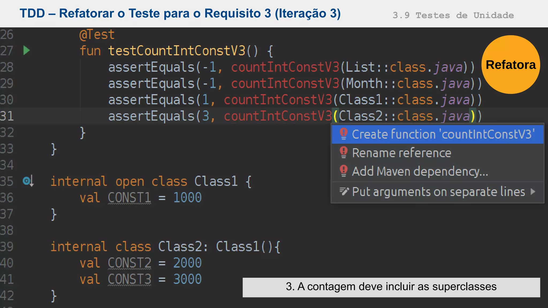Click countIntConstV3 call with Class1::class.java
The height and width of the screenshot is (308, 548).
[x=278, y=100]
